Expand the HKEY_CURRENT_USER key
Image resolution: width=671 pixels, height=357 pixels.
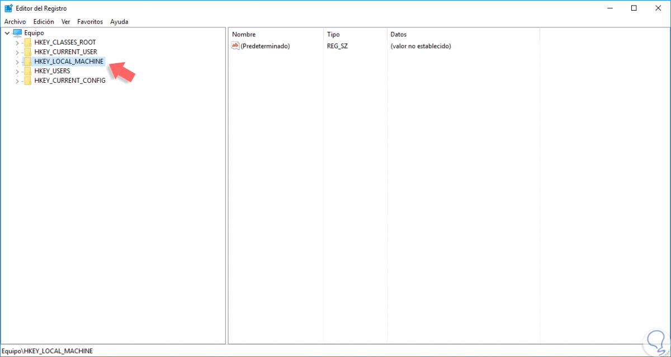(x=17, y=52)
